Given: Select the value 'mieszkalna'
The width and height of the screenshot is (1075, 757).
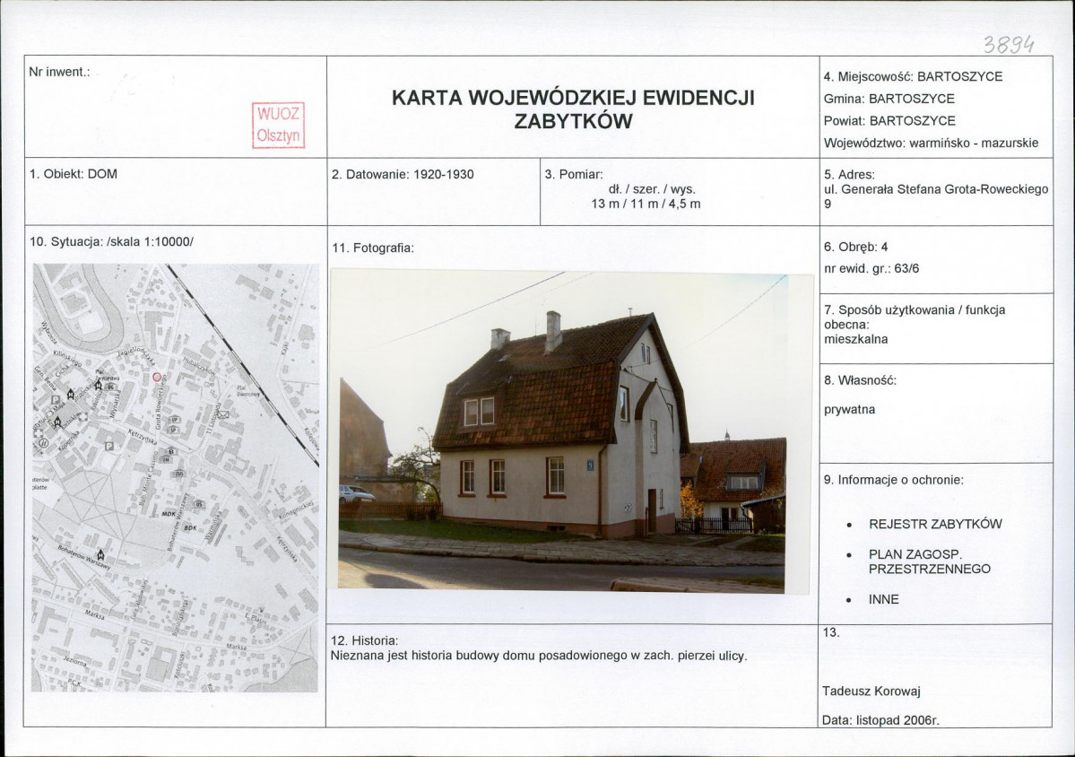Looking at the screenshot, I should coord(855,339).
